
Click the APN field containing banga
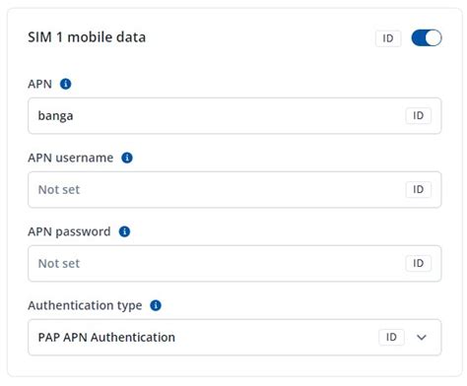[x=234, y=116]
